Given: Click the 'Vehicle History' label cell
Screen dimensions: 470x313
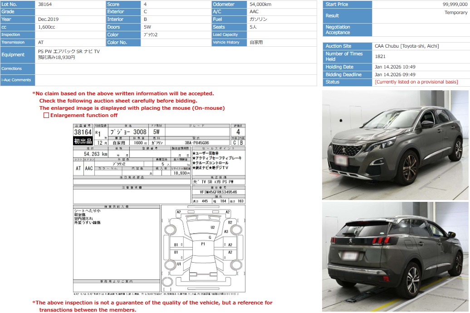Looking at the screenshot, I should (x=229, y=42).
